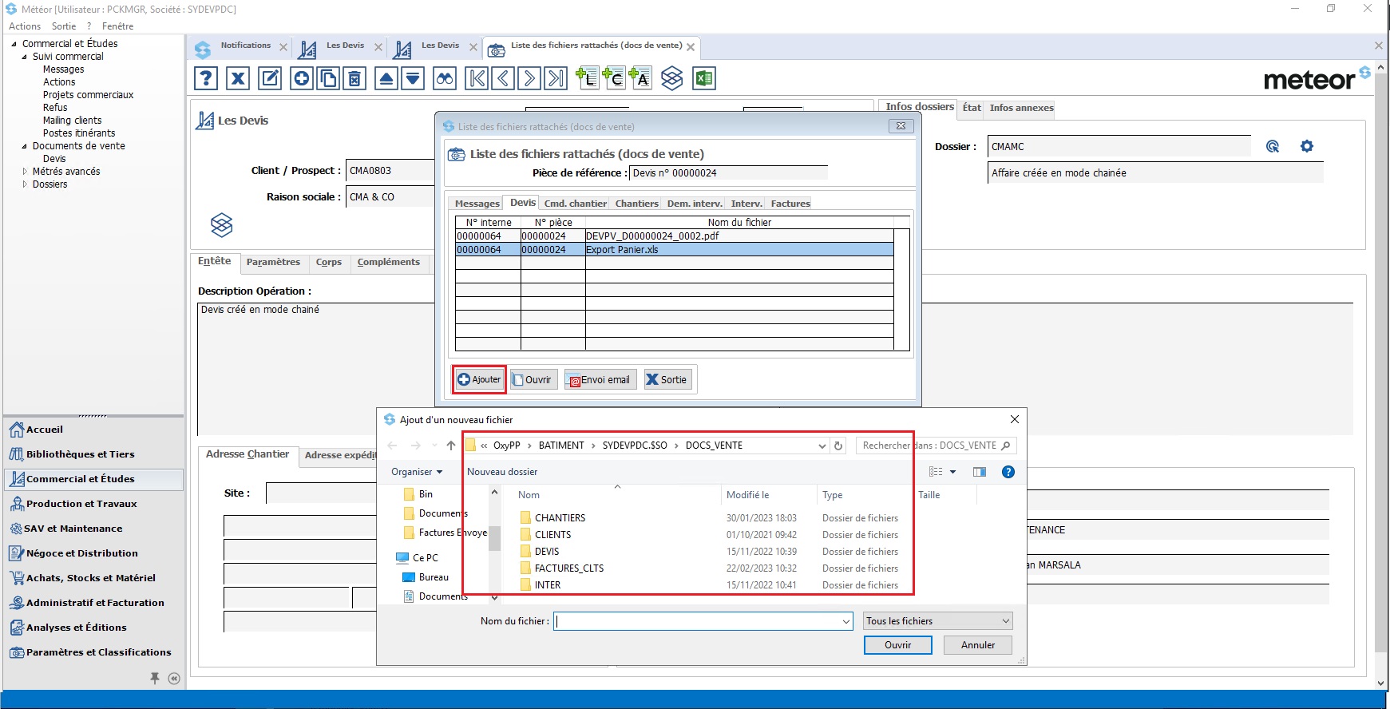Click the Delete trash toolbar icon
The image size is (1390, 709).
click(x=354, y=78)
